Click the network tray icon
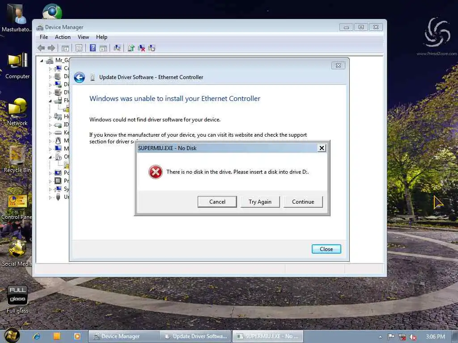 point(402,337)
